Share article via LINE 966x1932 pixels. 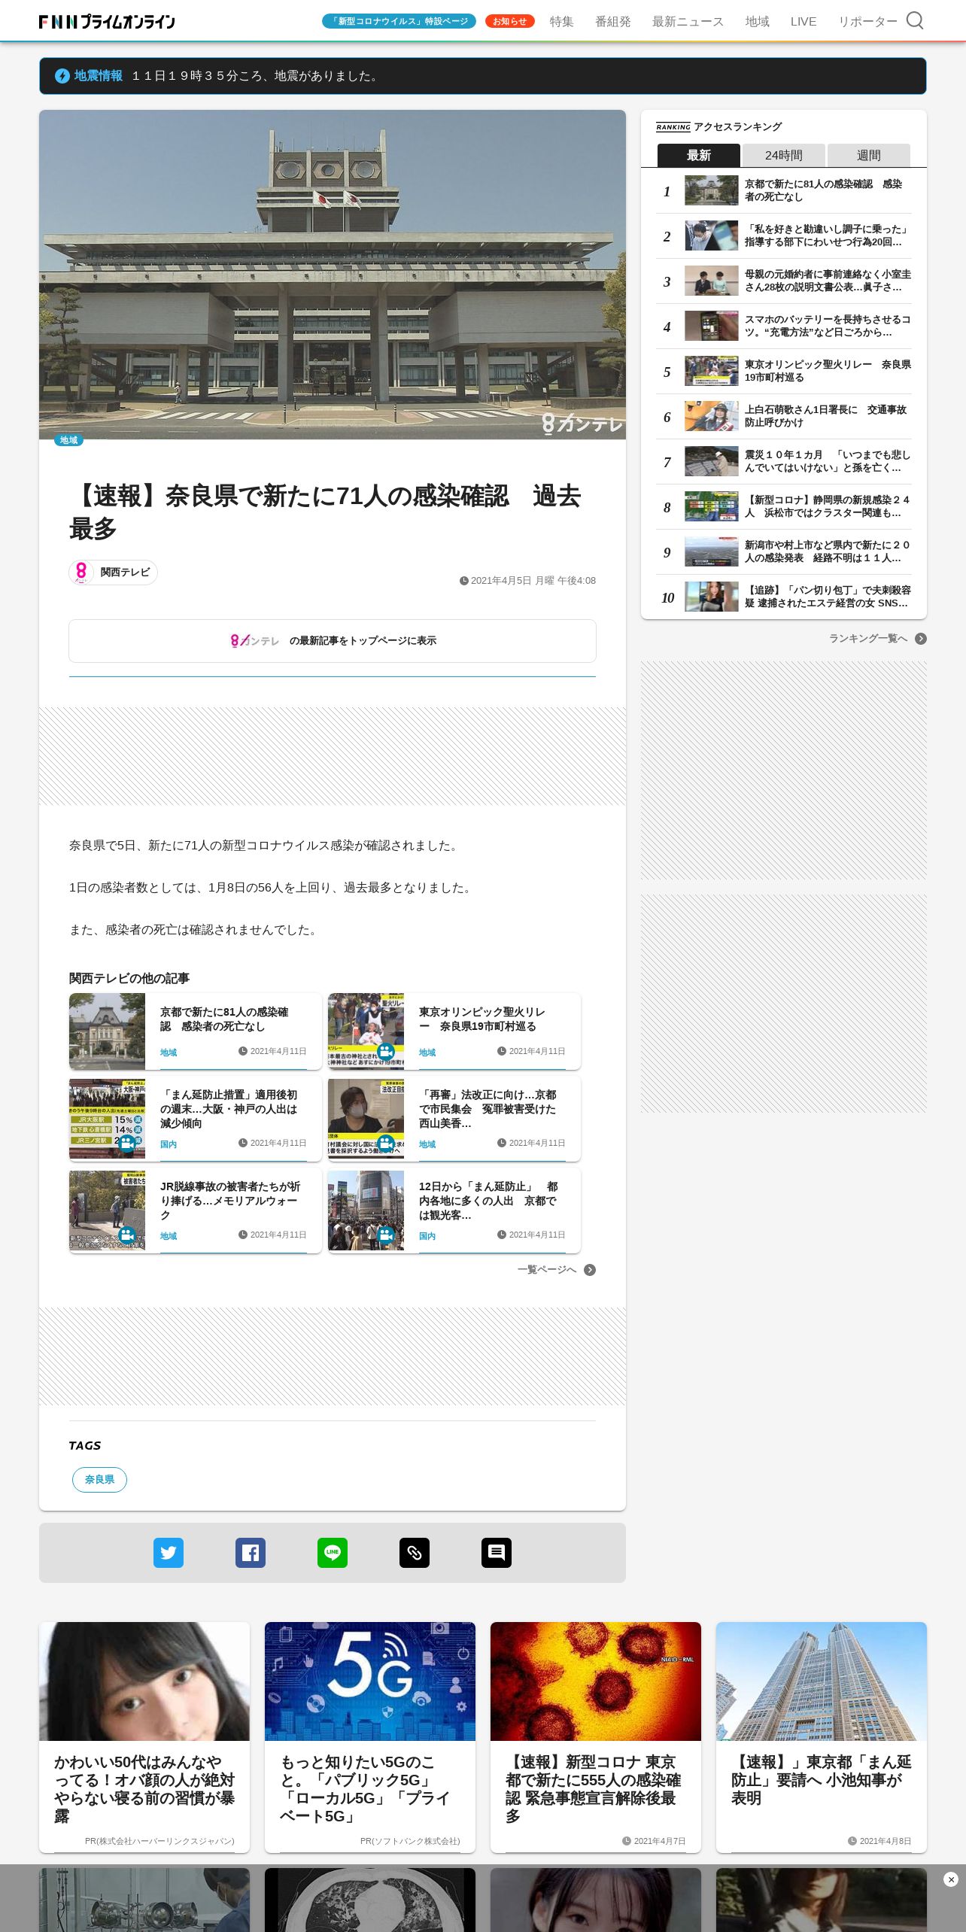pyautogui.click(x=333, y=1553)
